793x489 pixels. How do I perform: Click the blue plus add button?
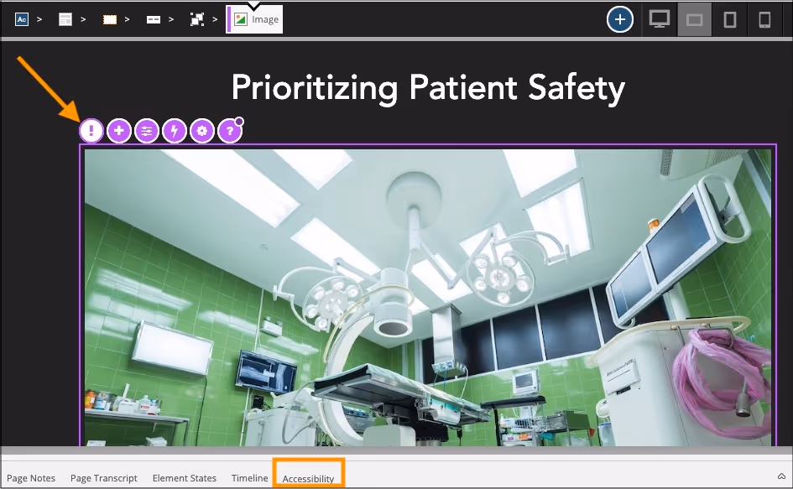(620, 20)
